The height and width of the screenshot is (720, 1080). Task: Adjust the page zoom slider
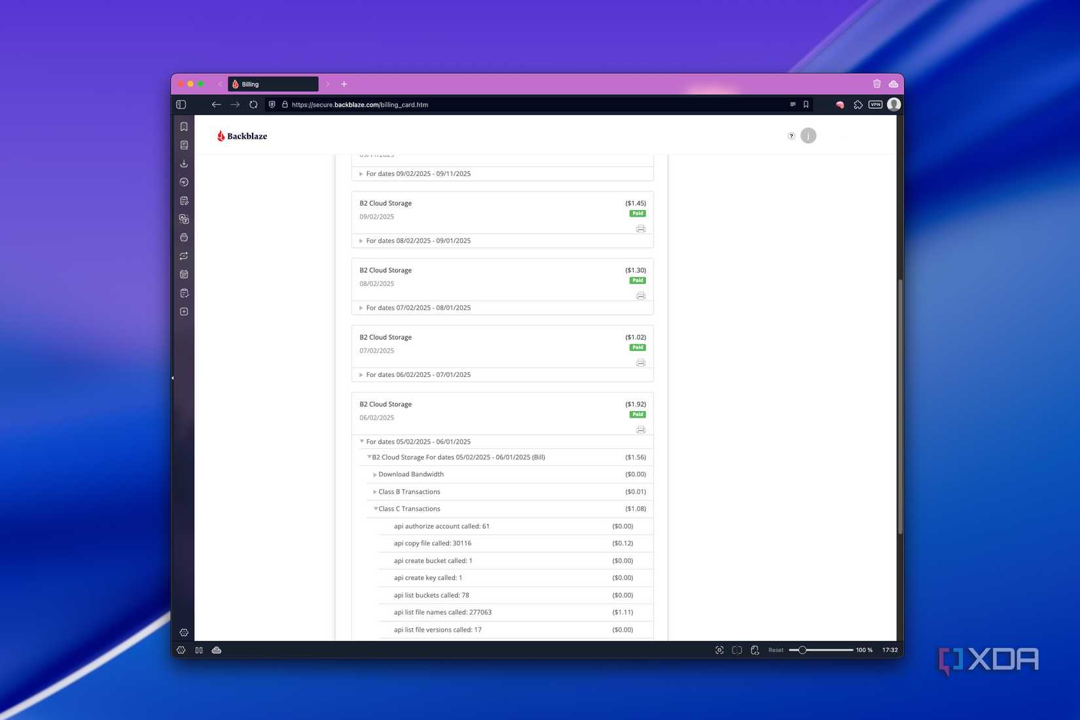(x=821, y=650)
